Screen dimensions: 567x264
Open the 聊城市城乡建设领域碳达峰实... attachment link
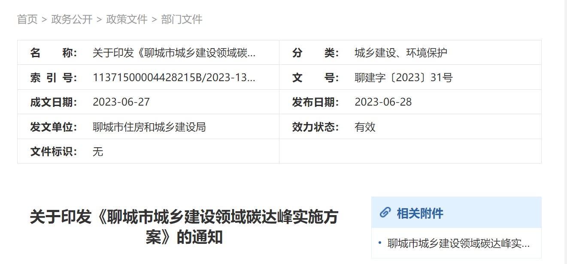coord(458,244)
